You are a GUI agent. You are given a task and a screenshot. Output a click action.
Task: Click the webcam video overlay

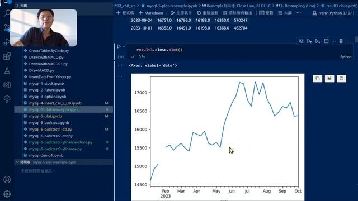click(x=44, y=28)
